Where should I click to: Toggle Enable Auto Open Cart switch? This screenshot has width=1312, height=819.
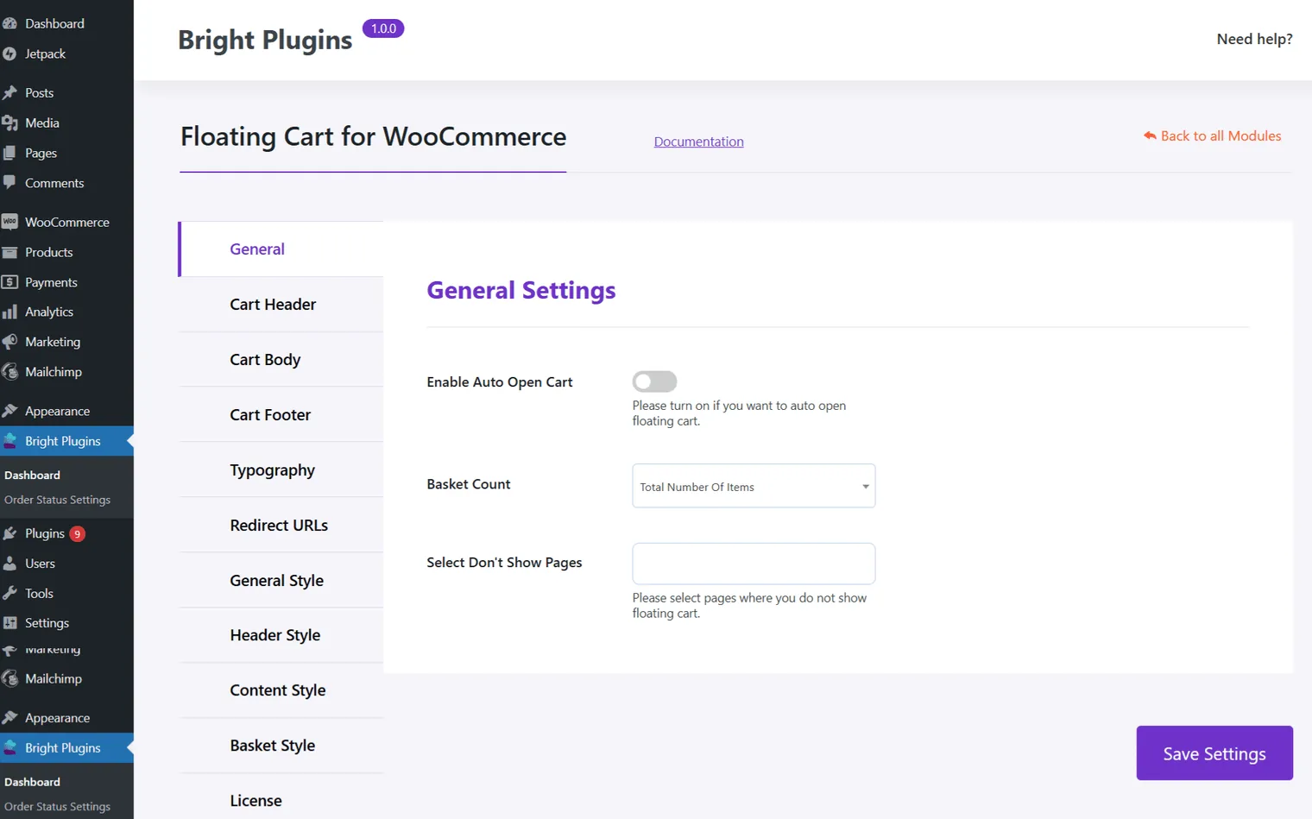654,381
